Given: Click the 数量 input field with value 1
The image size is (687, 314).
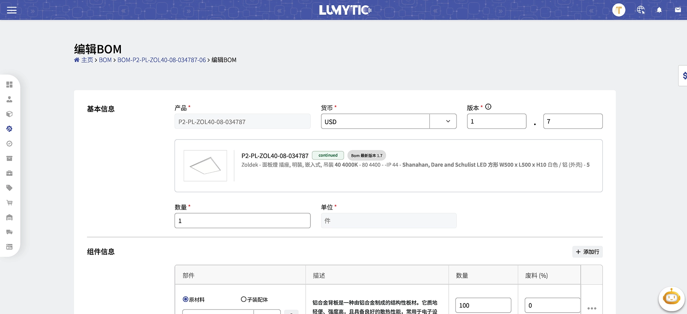Looking at the screenshot, I should click(x=242, y=221).
